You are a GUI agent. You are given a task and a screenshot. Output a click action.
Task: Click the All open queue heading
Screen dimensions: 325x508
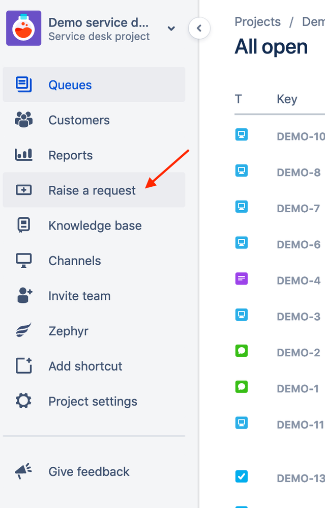[271, 47]
